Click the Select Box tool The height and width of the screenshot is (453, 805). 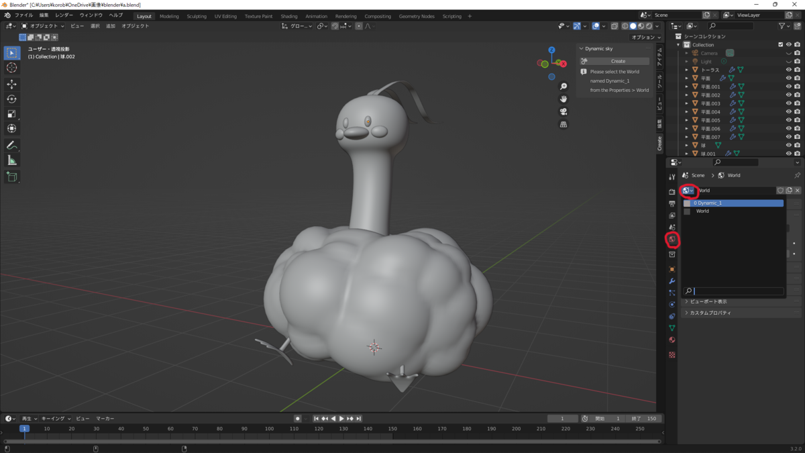[x=11, y=52]
